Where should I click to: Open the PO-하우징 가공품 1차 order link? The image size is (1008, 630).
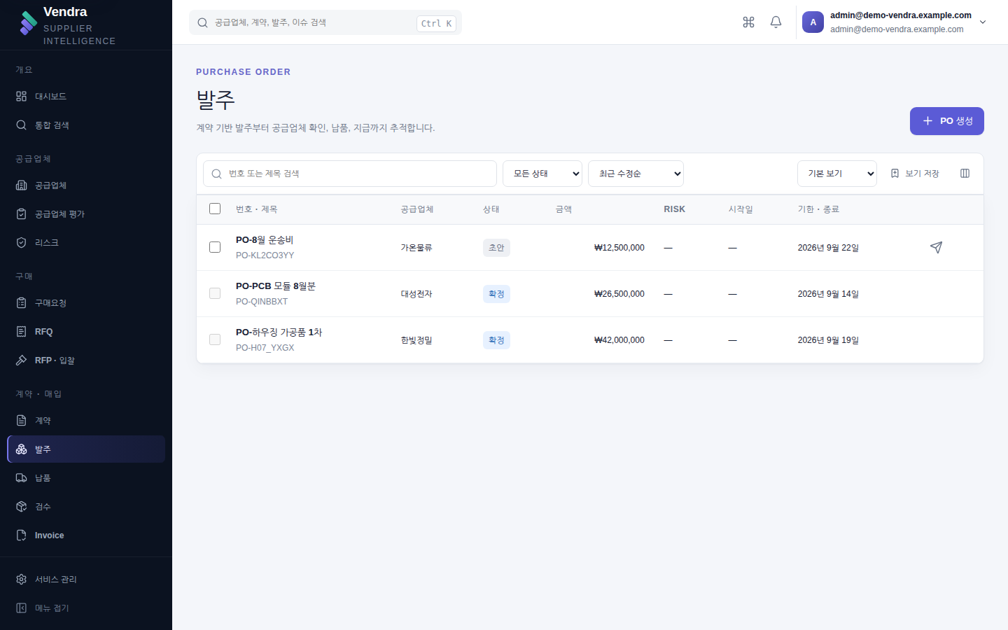point(279,332)
